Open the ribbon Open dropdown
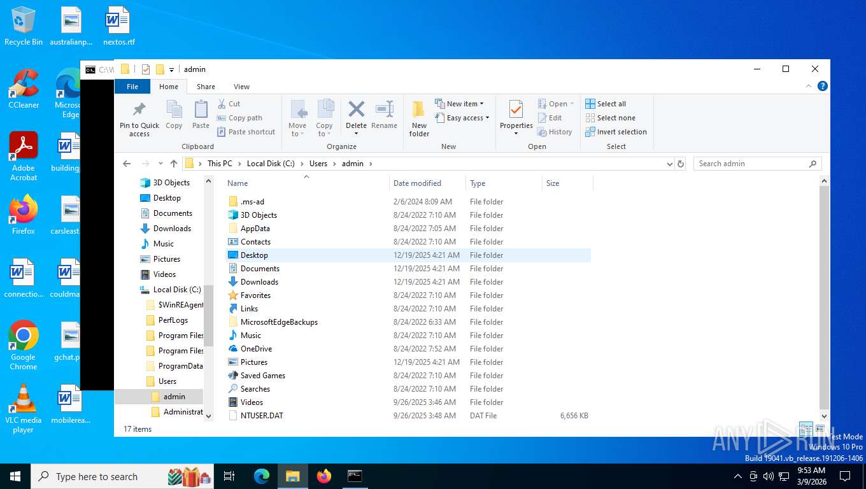The width and height of the screenshot is (866, 489). [557, 104]
